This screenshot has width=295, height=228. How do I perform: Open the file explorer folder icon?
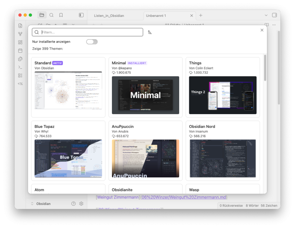point(42,15)
